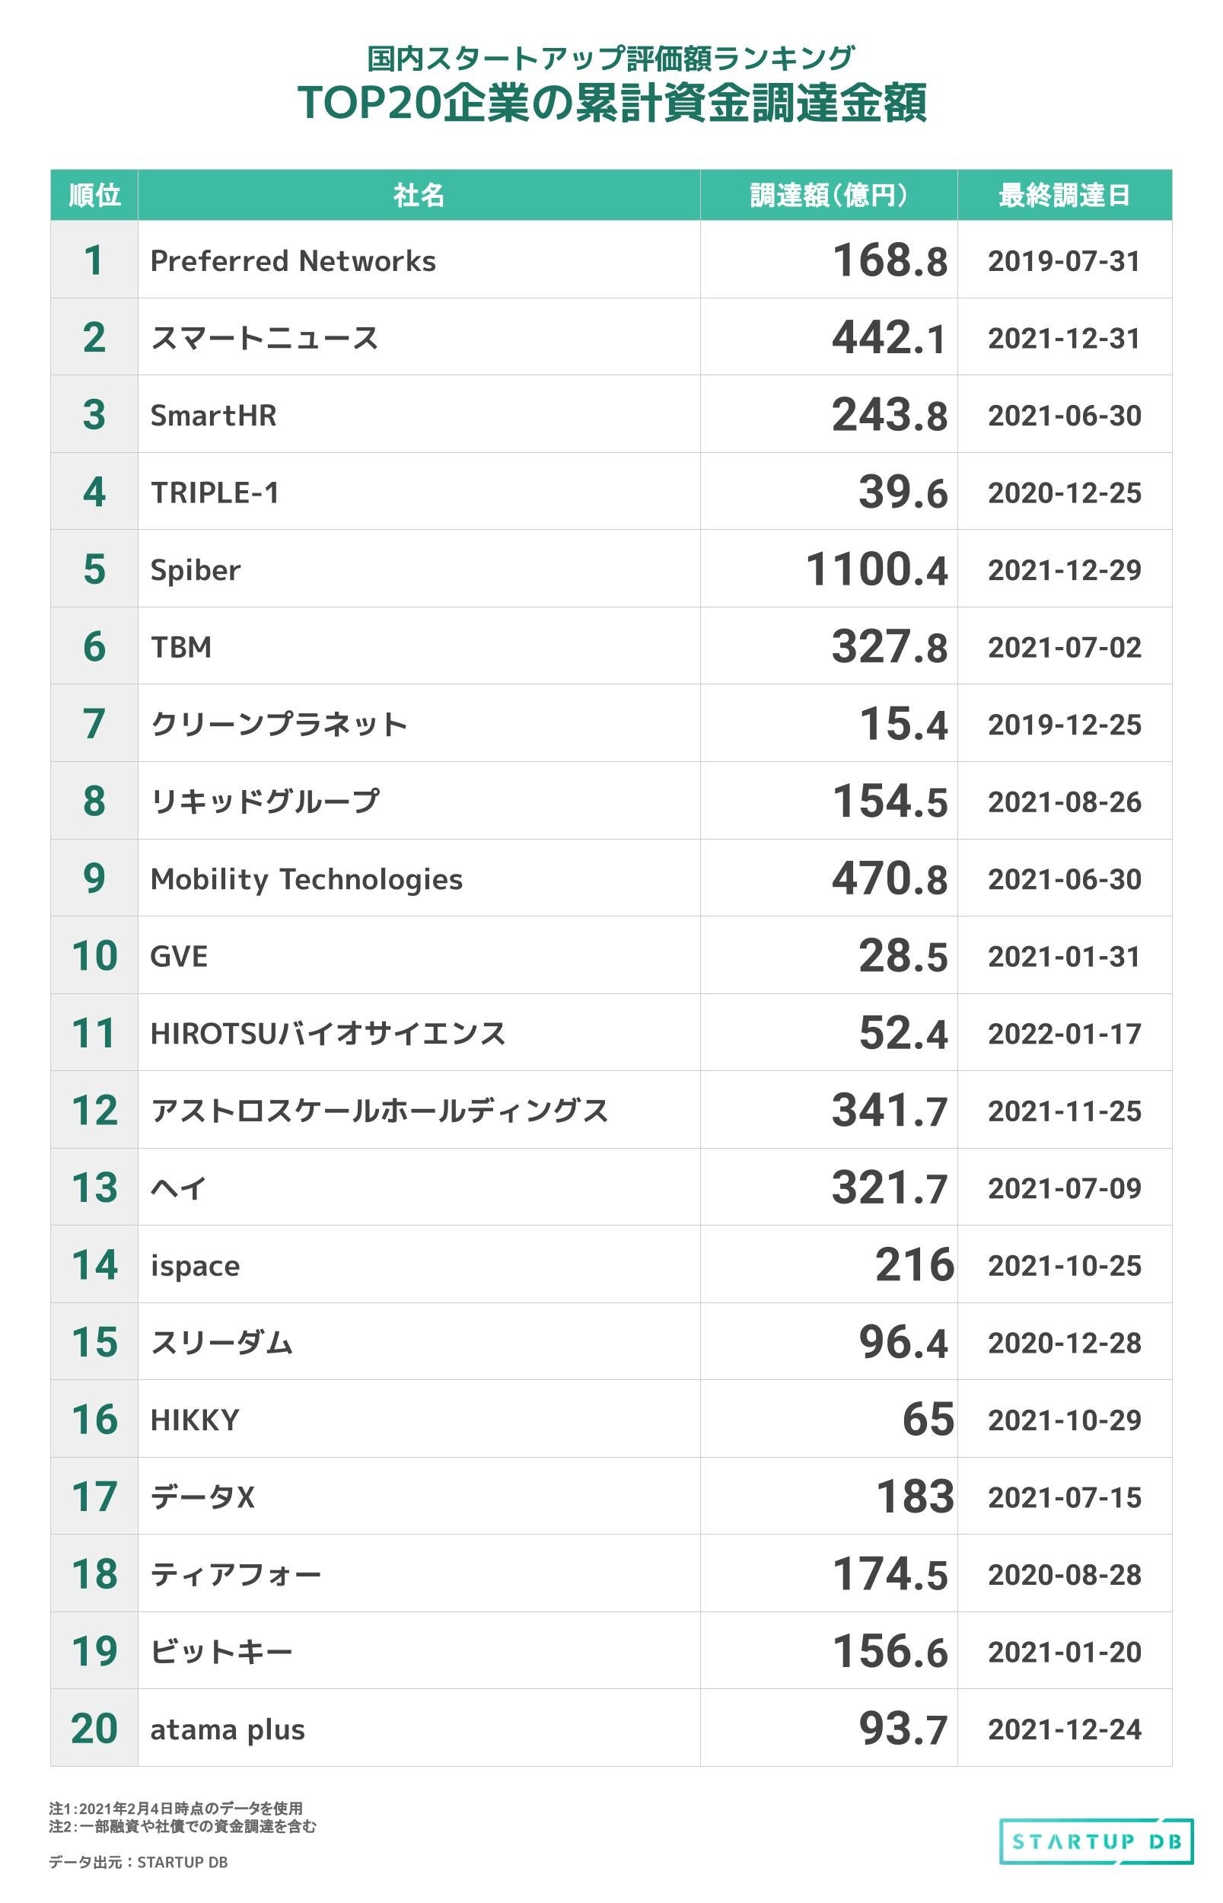Open the SmartHR row name
Screen dimensions: 1223x1903
(x=214, y=415)
